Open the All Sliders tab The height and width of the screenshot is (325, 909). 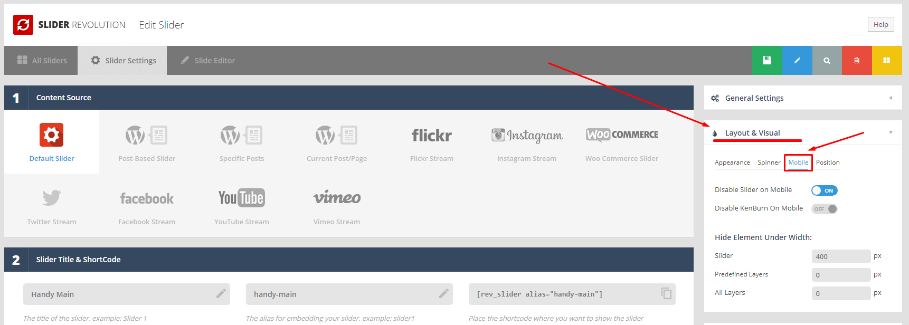(x=41, y=60)
